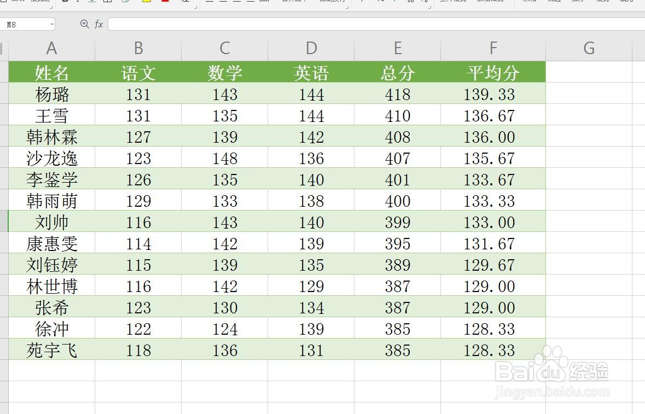Select the name cell 徐冲
The width and height of the screenshot is (645, 414).
(x=52, y=329)
